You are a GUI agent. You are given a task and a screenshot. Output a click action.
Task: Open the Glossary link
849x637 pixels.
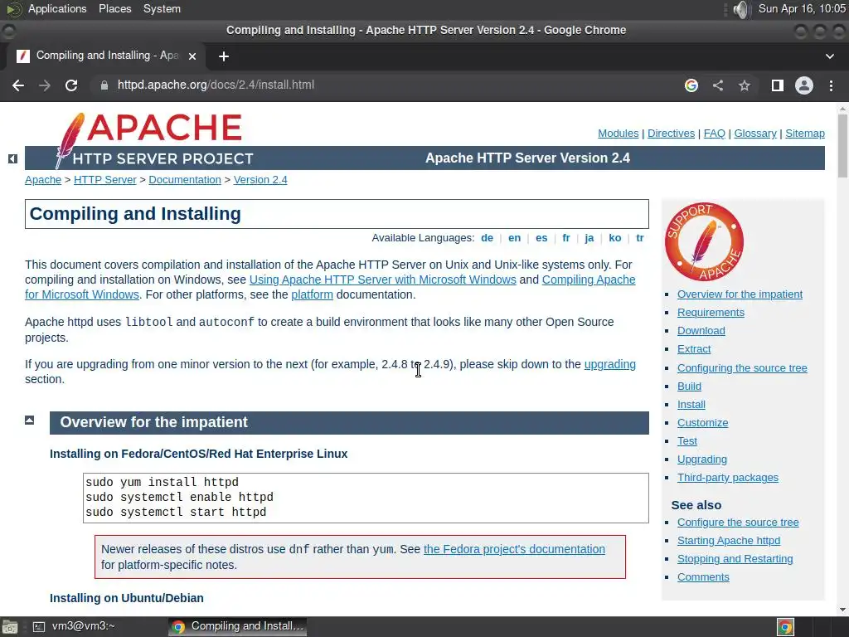point(754,134)
